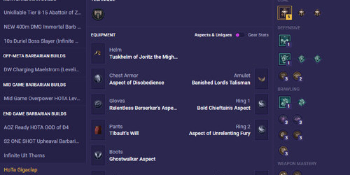Click the Aspects & Uniques label
Viewport: 350px width, 175px height.
pos(213,35)
